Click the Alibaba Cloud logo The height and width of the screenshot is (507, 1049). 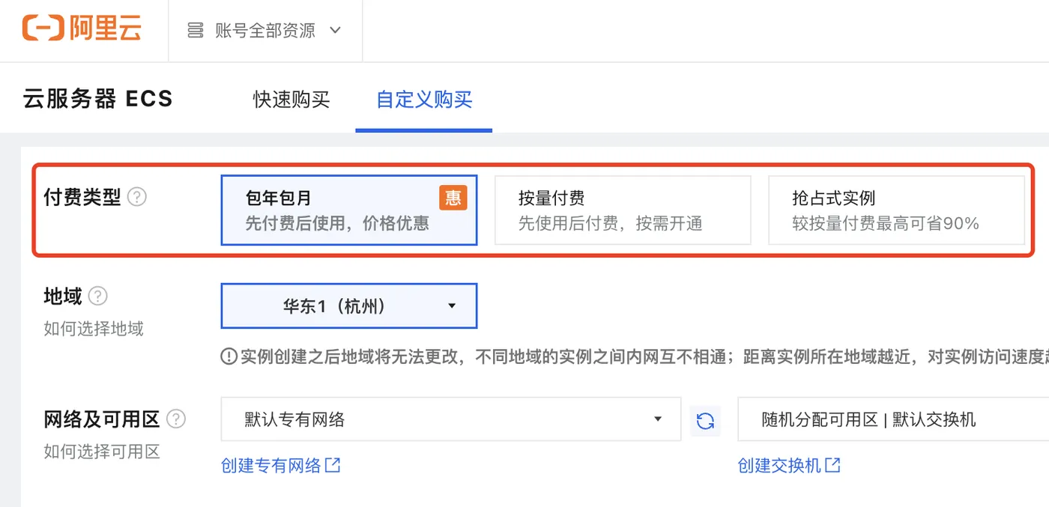82,28
